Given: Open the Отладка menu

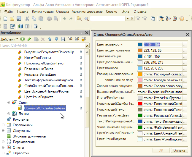Looking at the screenshot, I should (62, 12).
